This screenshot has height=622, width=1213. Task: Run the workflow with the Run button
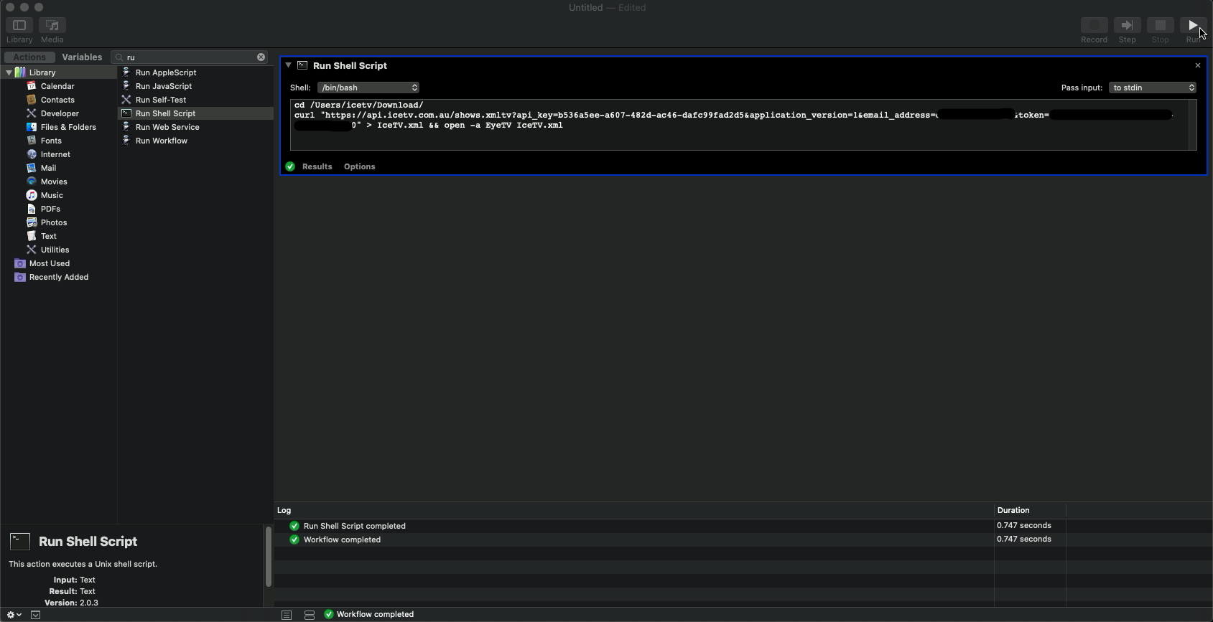1193,25
